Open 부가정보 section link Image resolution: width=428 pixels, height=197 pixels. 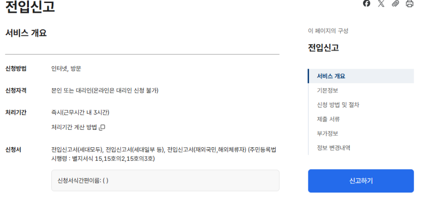[327, 133]
